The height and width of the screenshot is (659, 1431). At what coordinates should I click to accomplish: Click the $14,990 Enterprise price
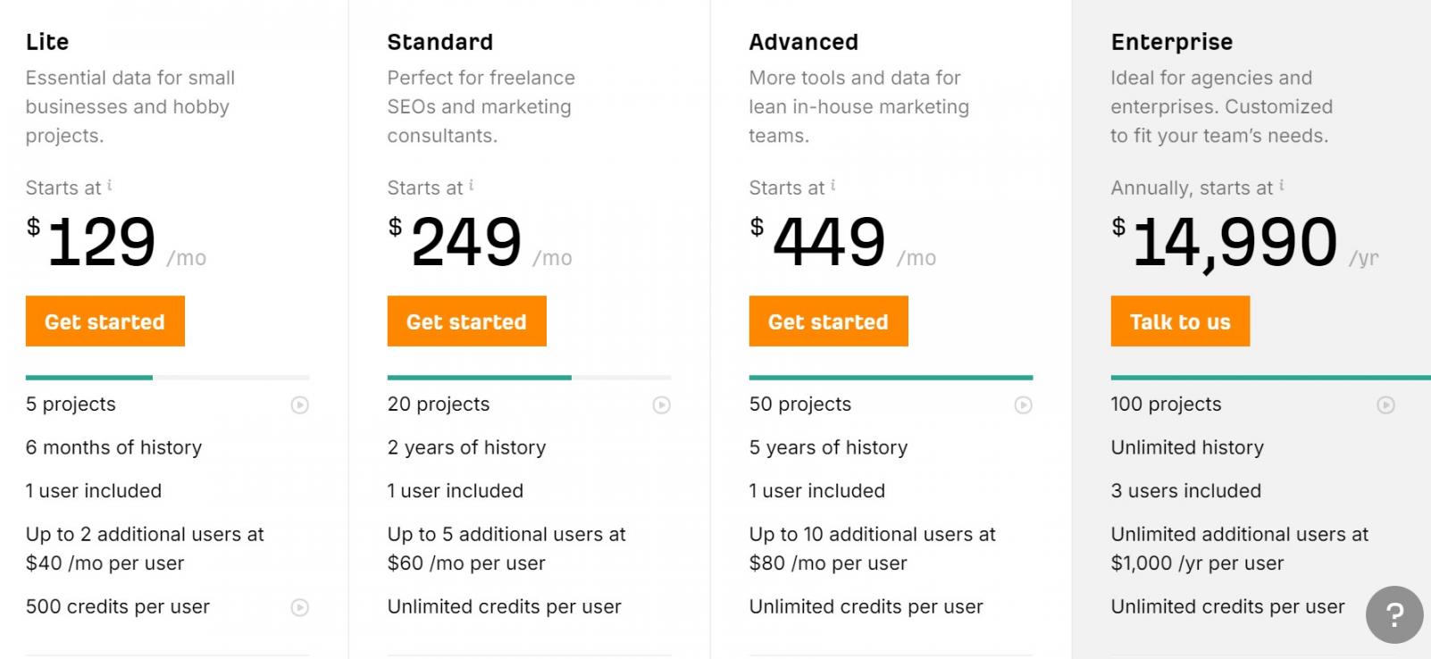pyautogui.click(x=1235, y=242)
